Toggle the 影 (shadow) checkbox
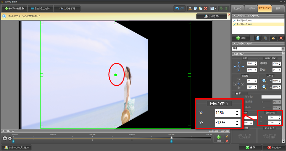 (x=237, y=93)
